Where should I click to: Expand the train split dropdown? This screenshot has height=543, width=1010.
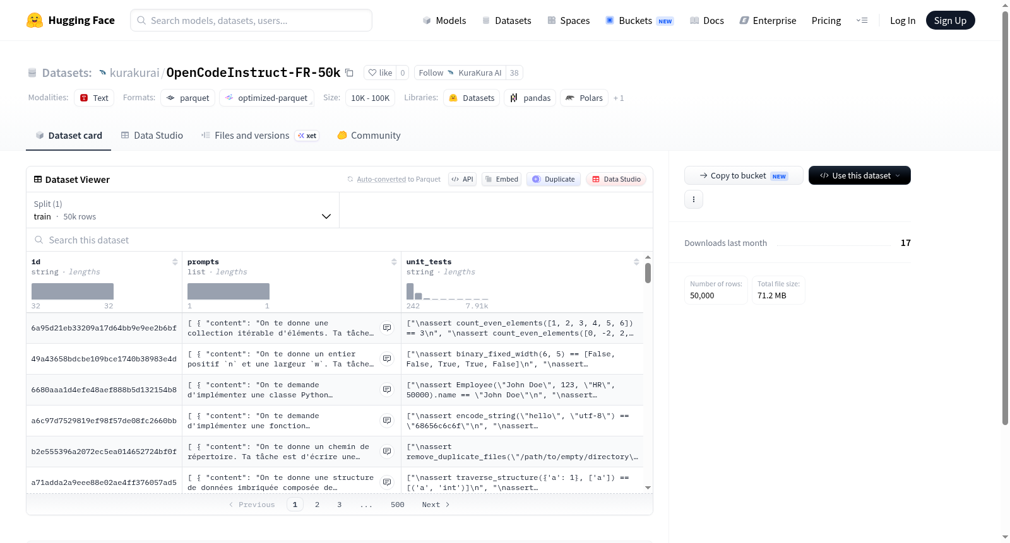[x=182, y=210]
